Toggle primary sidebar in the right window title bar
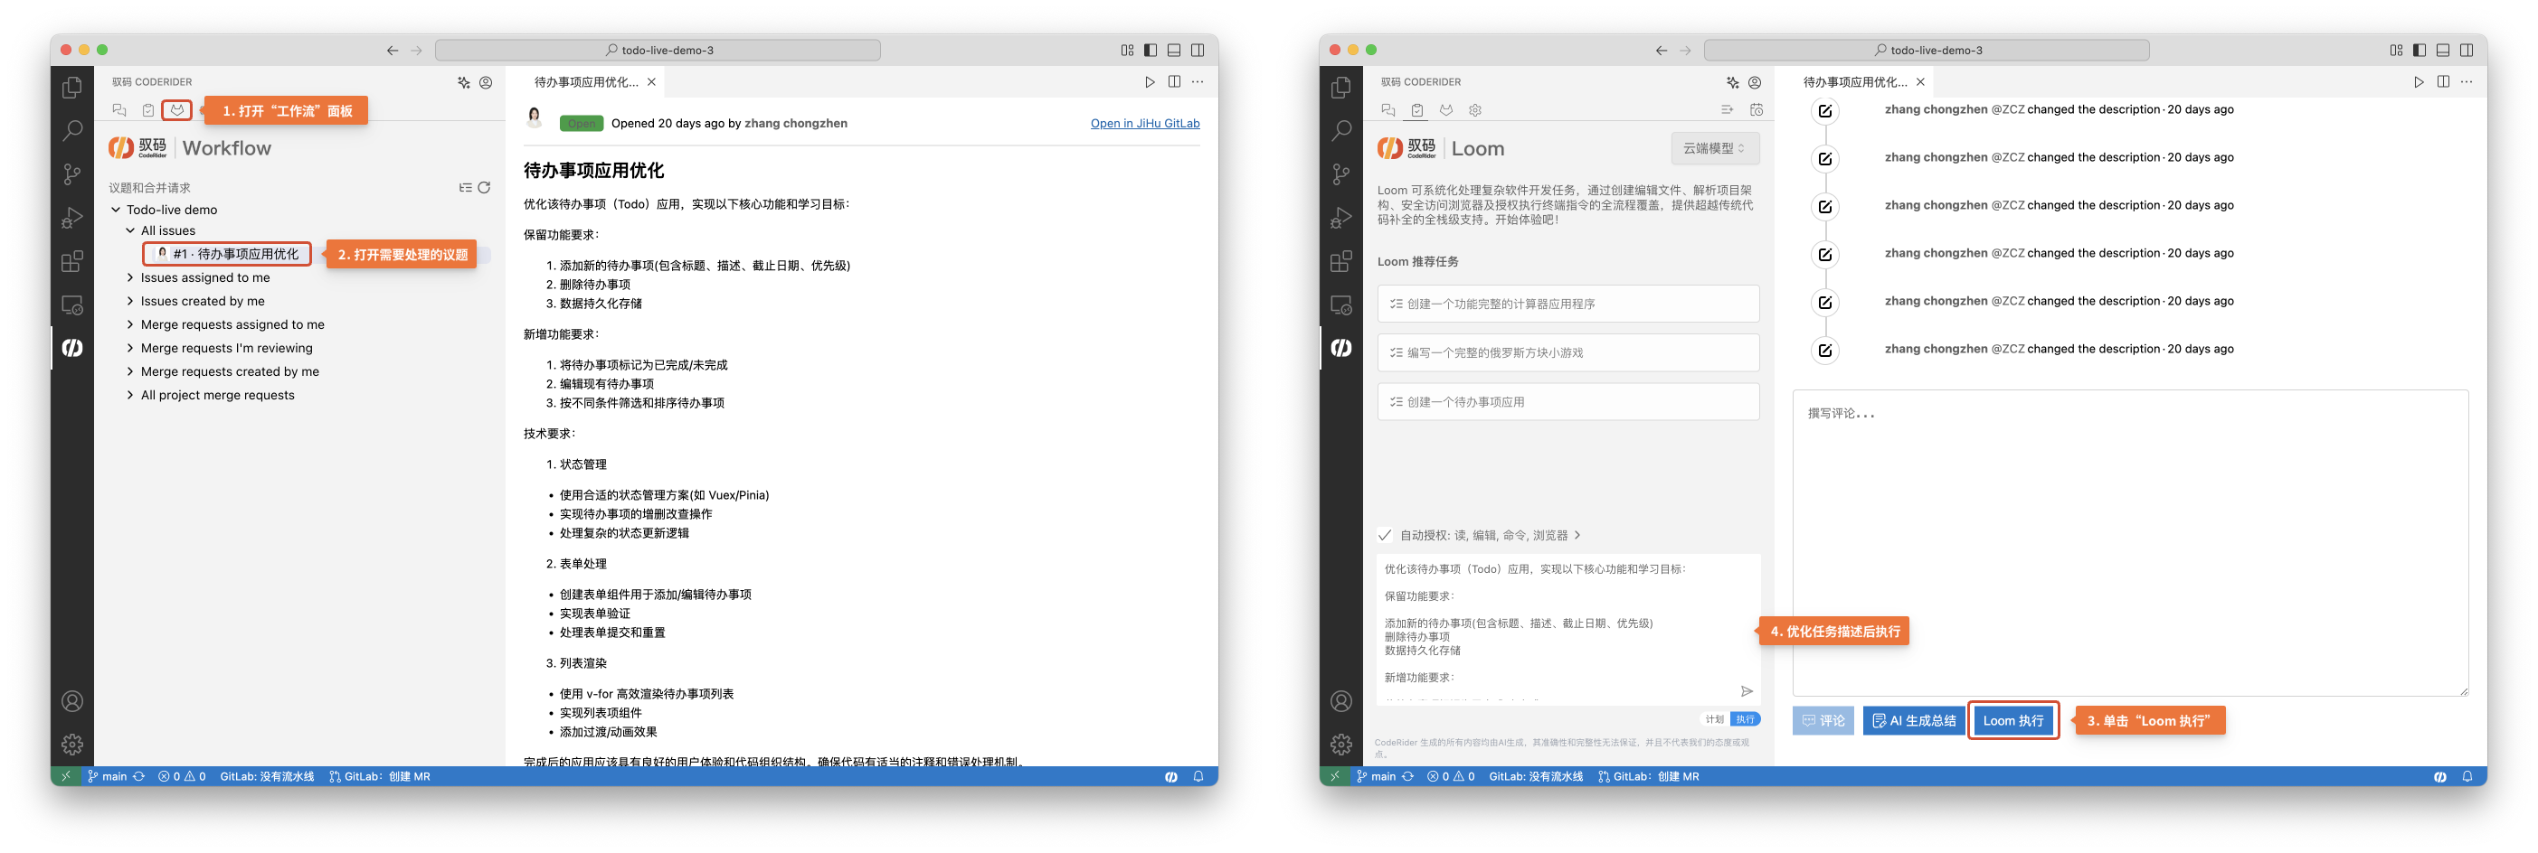This screenshot has height=853, width=2538. [2419, 51]
